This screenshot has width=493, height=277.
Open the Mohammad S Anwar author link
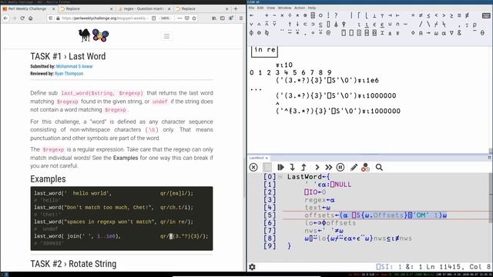tap(74, 66)
